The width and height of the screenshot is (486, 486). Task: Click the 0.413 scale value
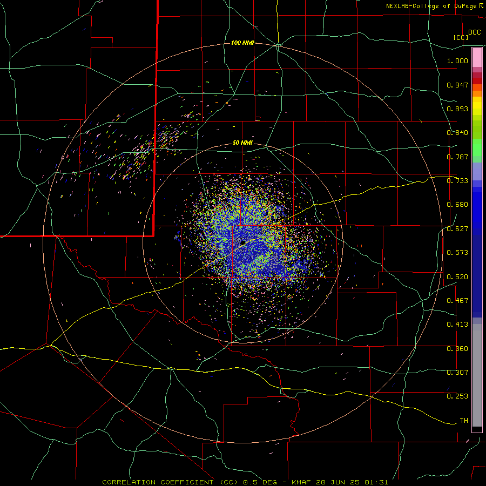coord(457,325)
